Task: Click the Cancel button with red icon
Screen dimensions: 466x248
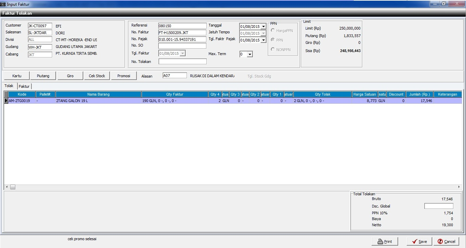Action: click(446, 242)
